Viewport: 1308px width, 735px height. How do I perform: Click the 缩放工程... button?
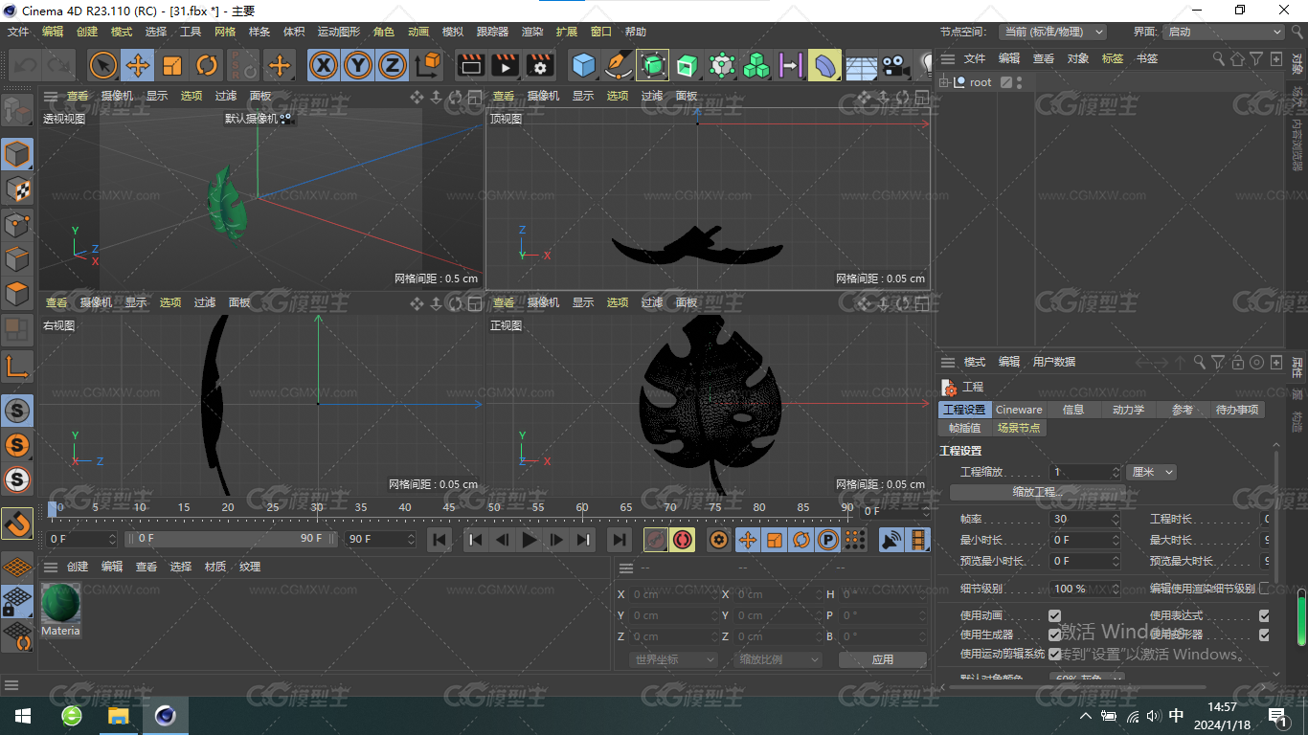coord(1038,492)
